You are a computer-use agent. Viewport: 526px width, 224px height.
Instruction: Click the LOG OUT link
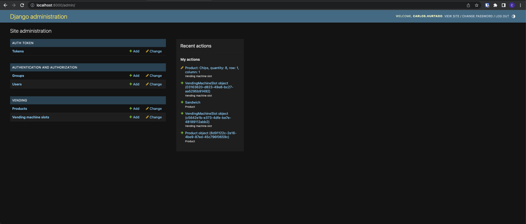(x=502, y=16)
